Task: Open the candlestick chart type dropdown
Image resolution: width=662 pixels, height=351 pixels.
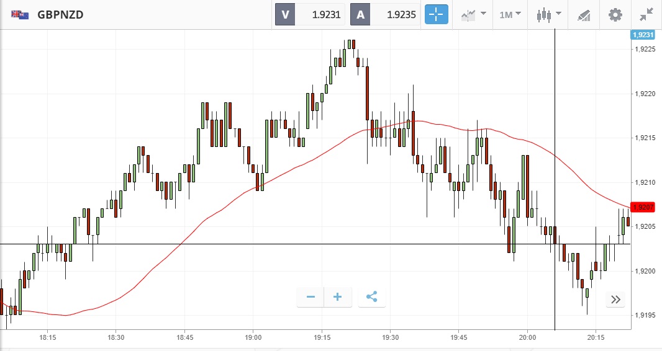Action: (549, 14)
